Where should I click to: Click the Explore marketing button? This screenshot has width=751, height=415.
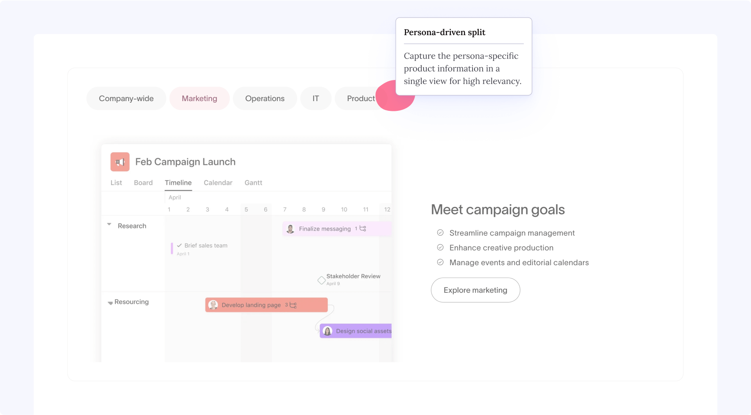click(475, 290)
